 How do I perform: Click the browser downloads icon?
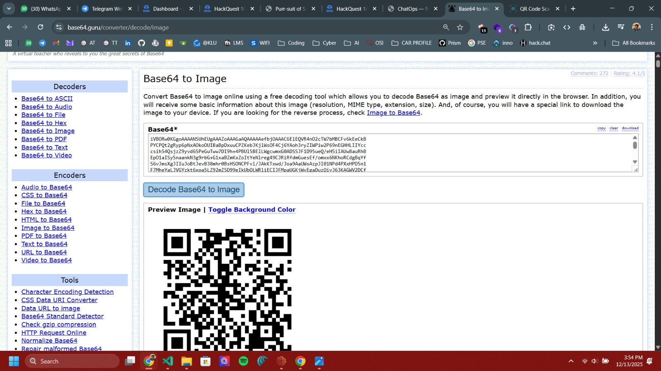[605, 27]
